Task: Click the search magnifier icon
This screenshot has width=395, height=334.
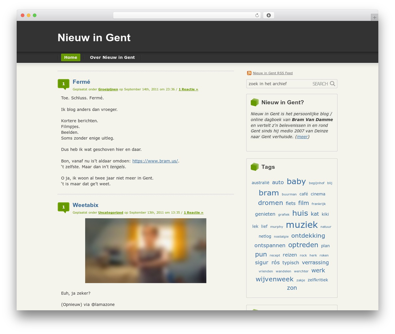Action: point(332,83)
